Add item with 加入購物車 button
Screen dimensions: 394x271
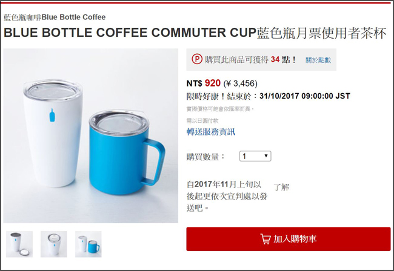tap(288, 239)
